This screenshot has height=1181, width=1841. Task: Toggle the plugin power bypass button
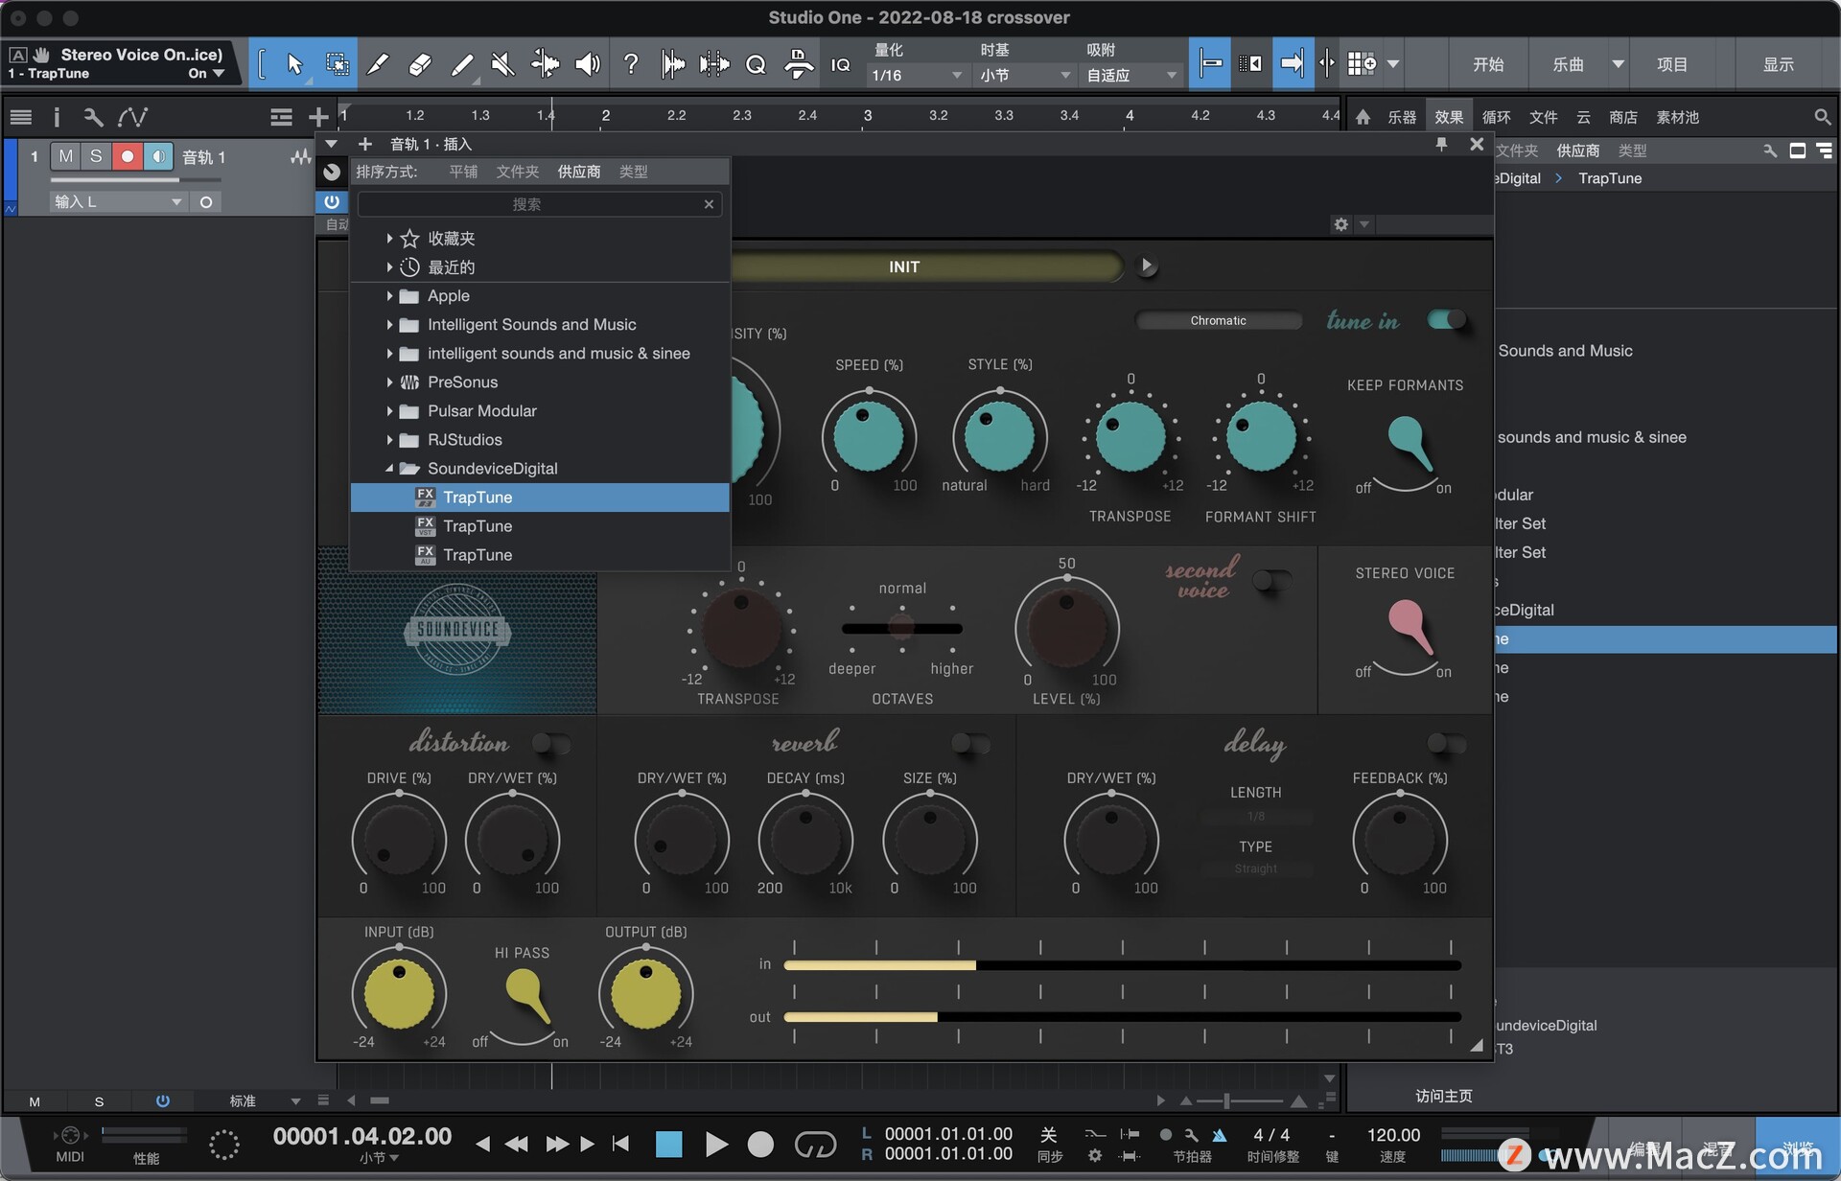pyautogui.click(x=331, y=201)
